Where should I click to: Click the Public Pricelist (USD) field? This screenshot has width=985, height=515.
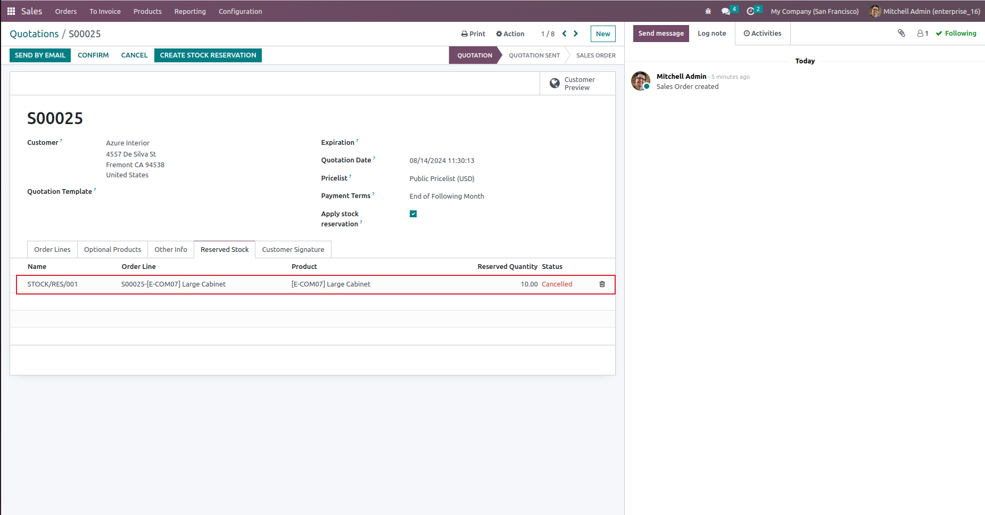[x=442, y=178]
